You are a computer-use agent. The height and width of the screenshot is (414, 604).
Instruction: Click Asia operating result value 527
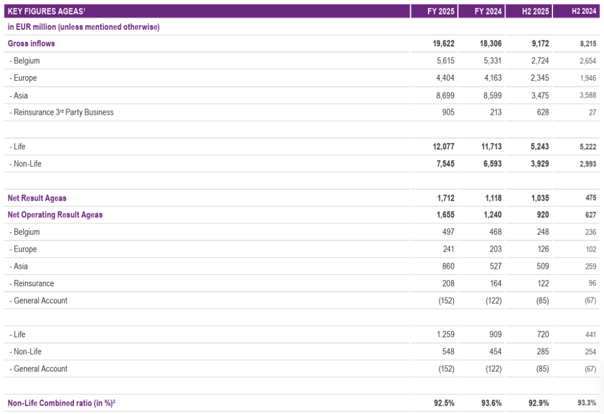496,266
